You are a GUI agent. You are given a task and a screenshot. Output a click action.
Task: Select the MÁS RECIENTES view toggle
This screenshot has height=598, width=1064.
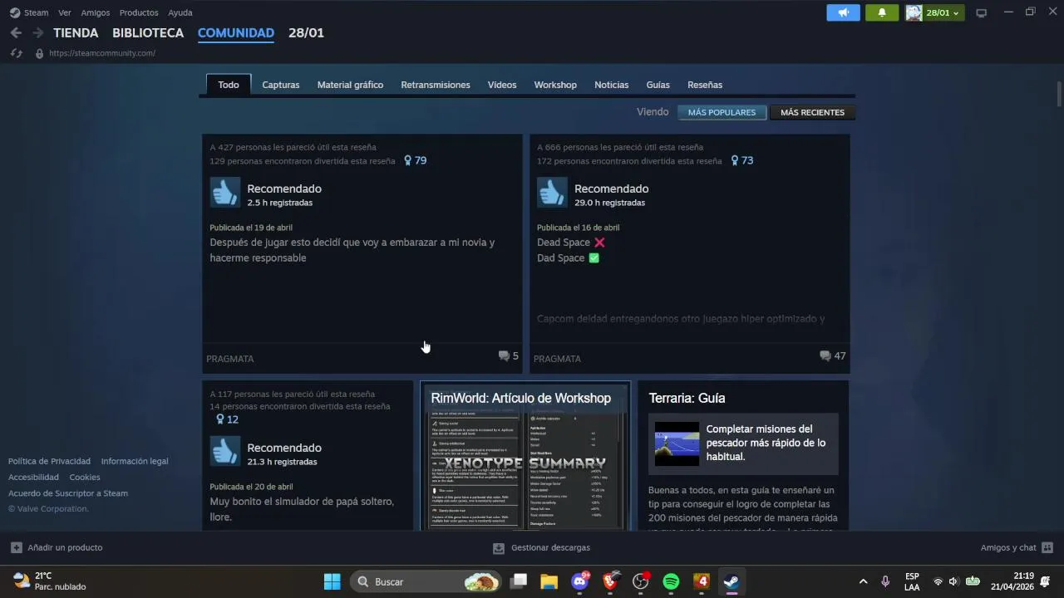coord(812,112)
